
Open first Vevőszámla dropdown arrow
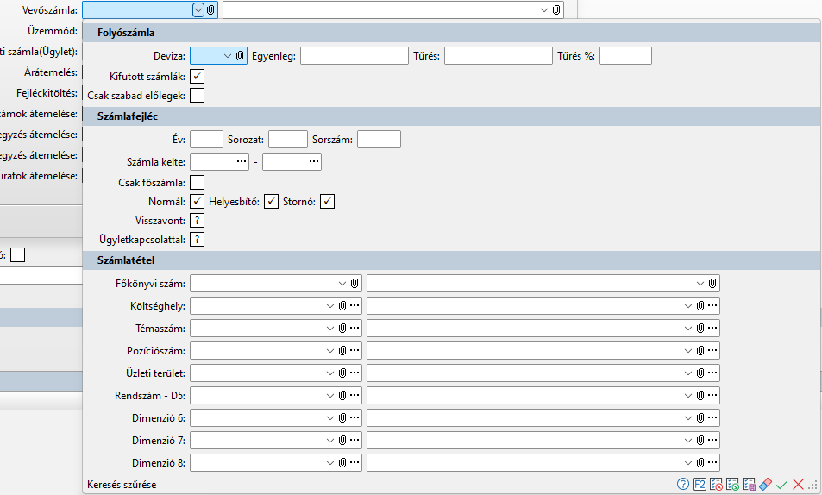point(198,10)
